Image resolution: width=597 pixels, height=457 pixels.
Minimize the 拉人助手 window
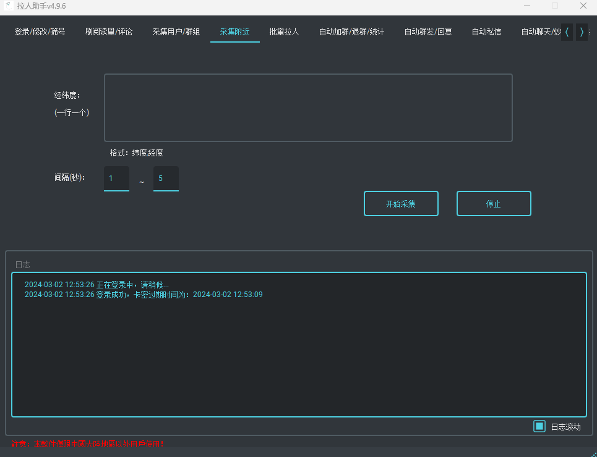(x=527, y=6)
